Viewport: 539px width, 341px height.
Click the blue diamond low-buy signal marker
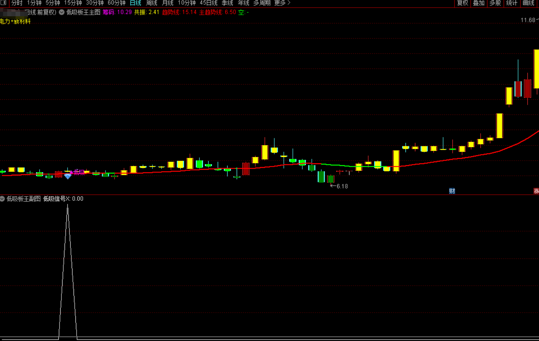(x=68, y=176)
